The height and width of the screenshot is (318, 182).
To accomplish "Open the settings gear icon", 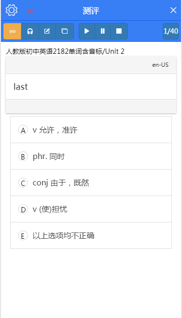I will (x=12, y=11).
